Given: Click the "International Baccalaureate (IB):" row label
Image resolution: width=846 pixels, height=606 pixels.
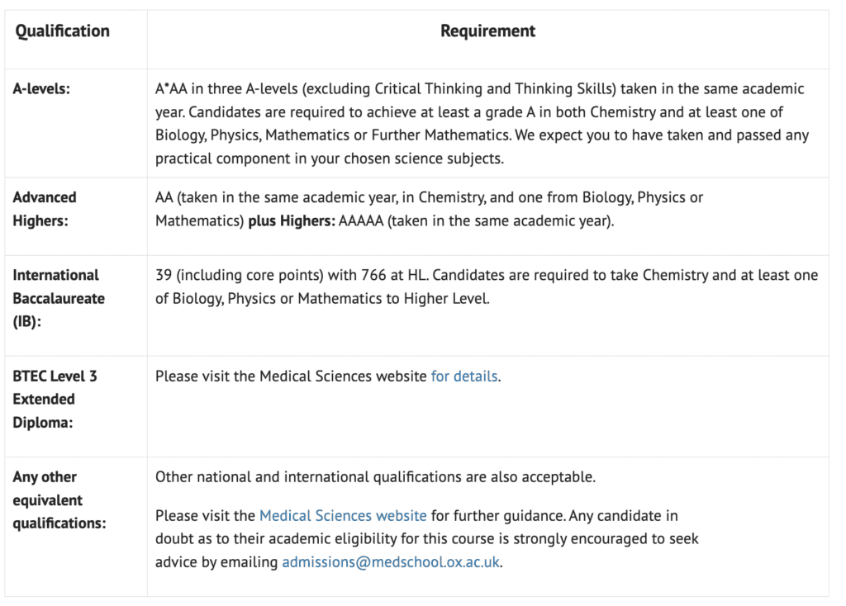Looking at the screenshot, I should pos(55,298).
